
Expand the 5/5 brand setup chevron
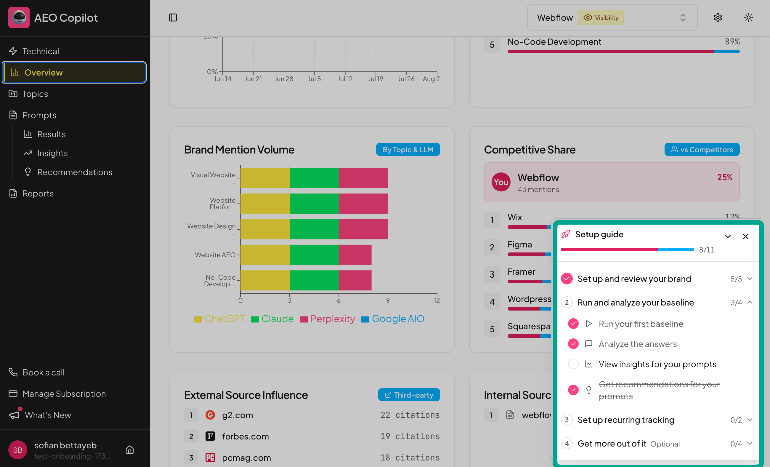(750, 279)
